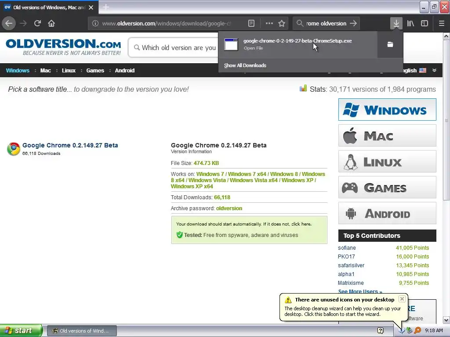Open the Firefox home page
This screenshot has width=450, height=337.
coord(51,23)
